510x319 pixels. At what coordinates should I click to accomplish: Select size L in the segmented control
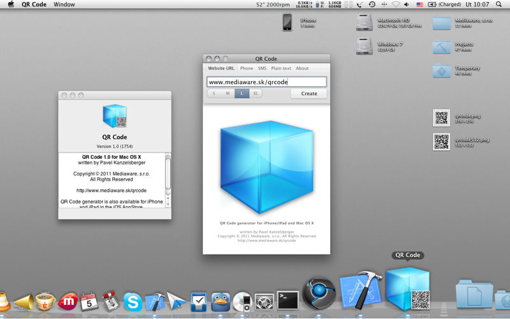[x=242, y=93]
